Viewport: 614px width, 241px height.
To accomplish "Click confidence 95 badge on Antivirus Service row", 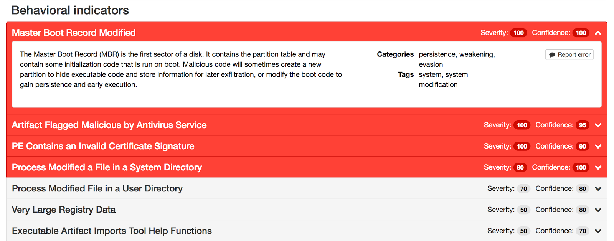I will 582,125.
